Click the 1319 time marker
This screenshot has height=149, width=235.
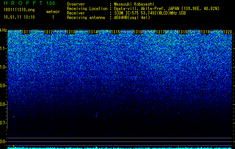click(x=205, y=32)
